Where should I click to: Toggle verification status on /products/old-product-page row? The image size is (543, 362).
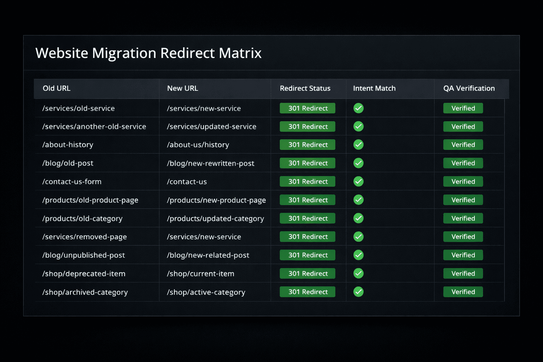(463, 200)
